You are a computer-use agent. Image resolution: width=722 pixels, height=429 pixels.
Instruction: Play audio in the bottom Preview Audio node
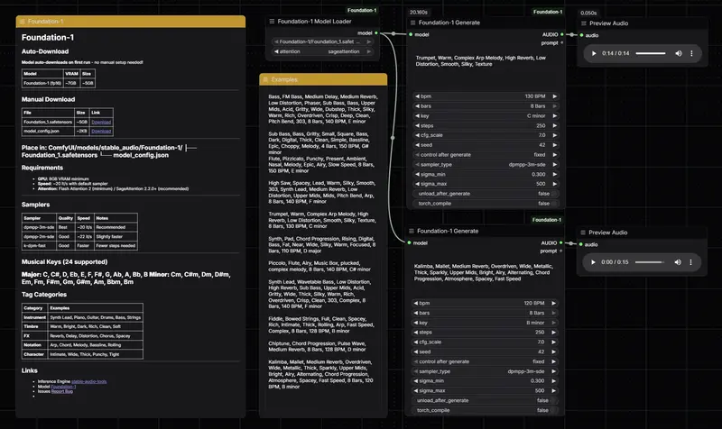point(594,262)
